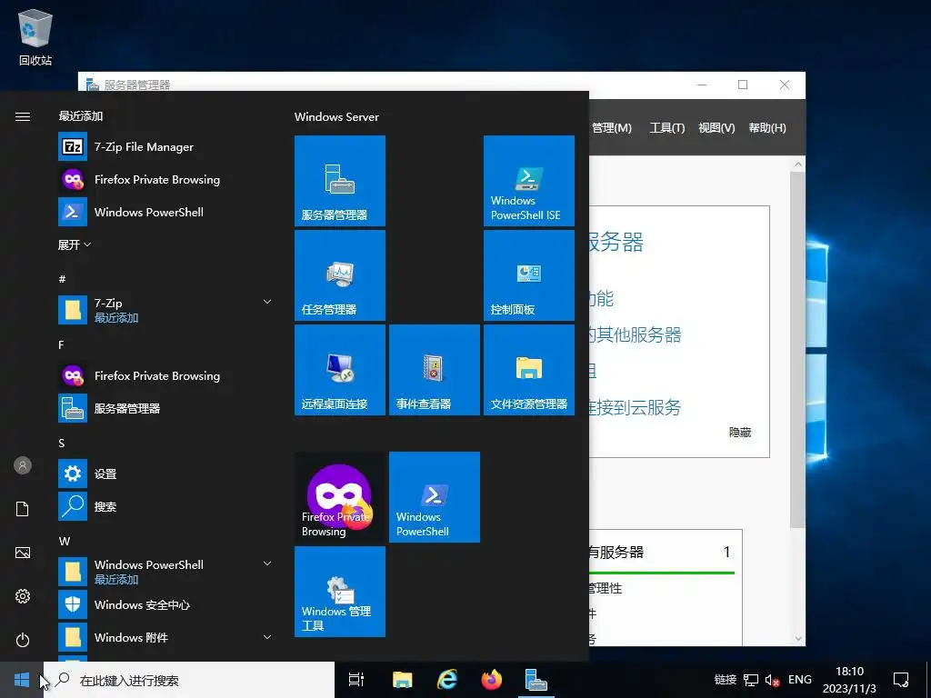This screenshot has height=698, width=931.
Task: Click the Server Manager vertical scrollbar
Action: [798, 348]
